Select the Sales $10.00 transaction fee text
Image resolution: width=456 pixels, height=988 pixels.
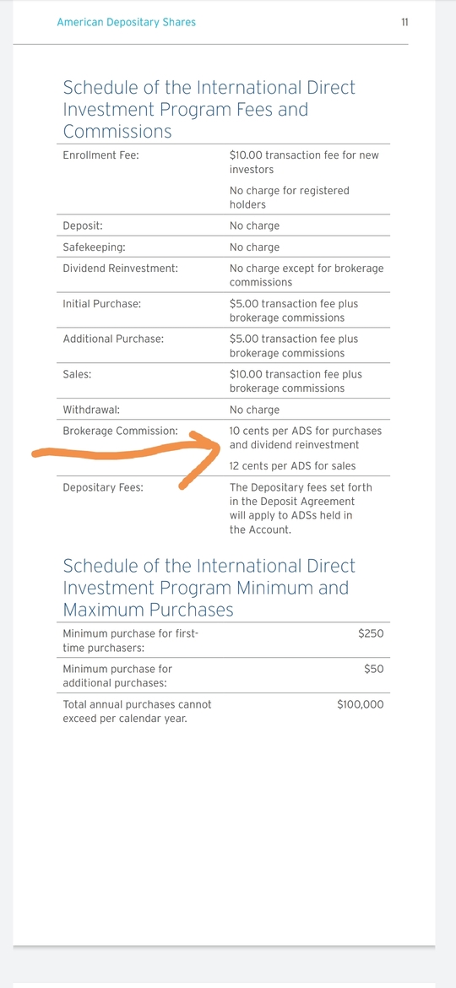pos(296,381)
